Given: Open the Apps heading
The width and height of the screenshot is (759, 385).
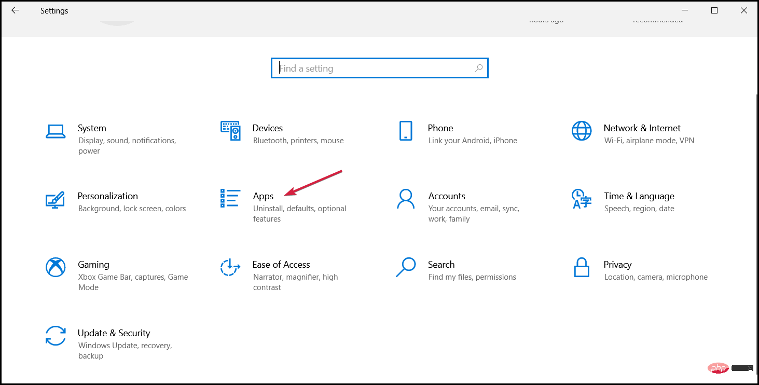Looking at the screenshot, I should click(263, 196).
